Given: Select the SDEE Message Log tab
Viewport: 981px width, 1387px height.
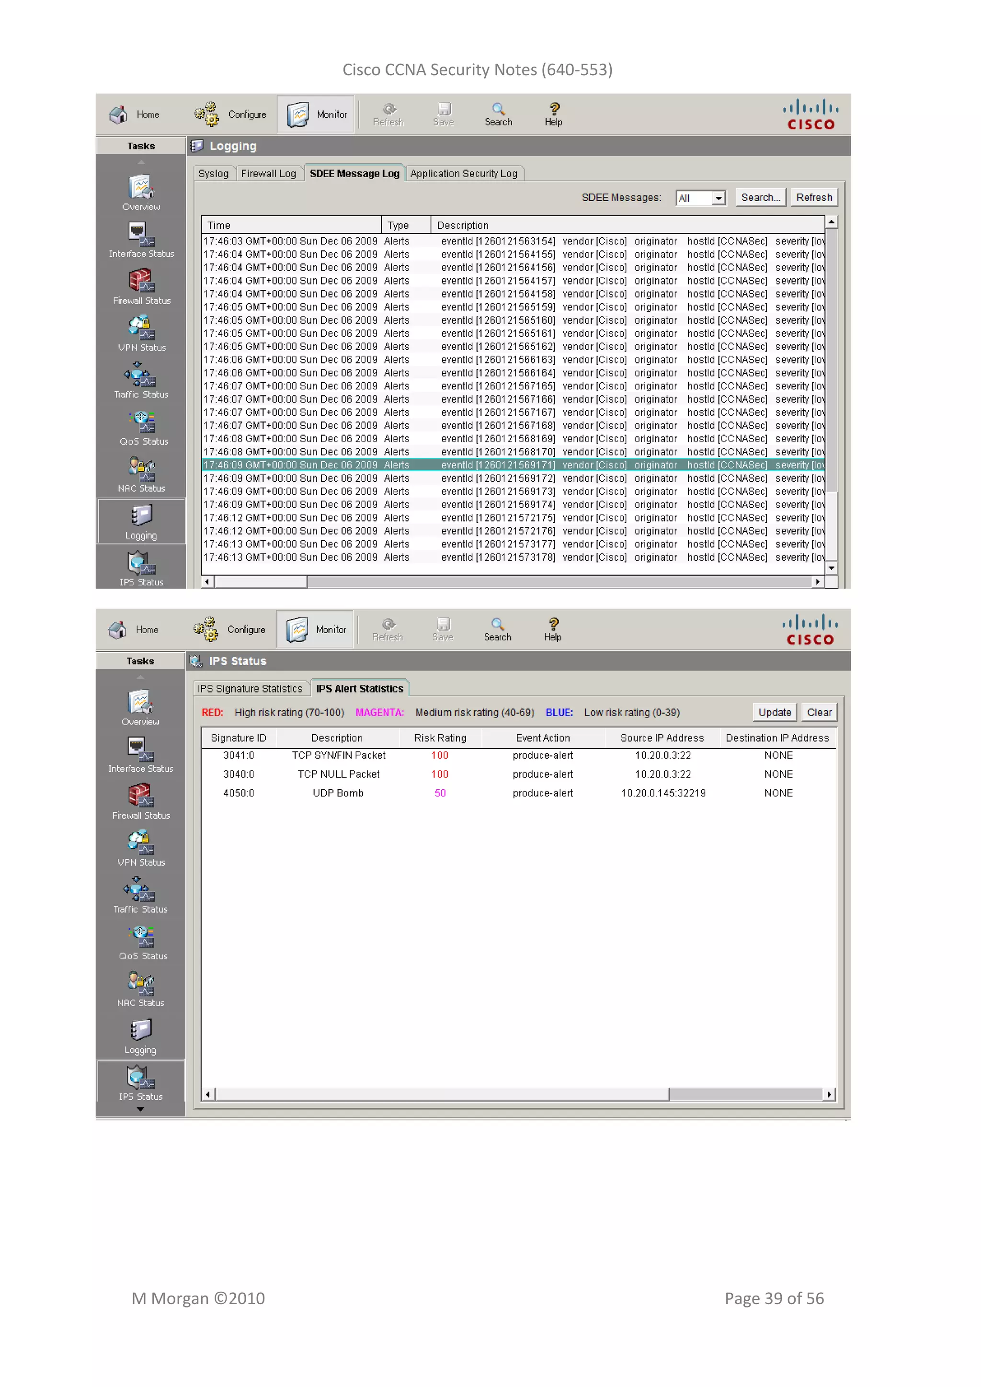Looking at the screenshot, I should click(354, 174).
